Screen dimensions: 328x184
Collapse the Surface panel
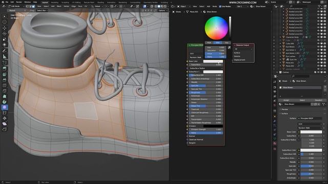[284, 113]
